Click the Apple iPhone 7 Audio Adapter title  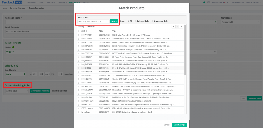coord(143,94)
